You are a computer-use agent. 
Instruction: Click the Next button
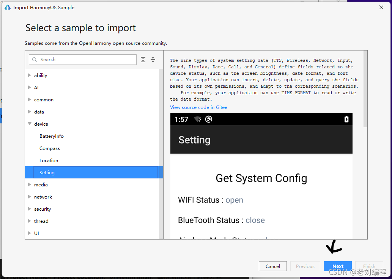pos(338,266)
